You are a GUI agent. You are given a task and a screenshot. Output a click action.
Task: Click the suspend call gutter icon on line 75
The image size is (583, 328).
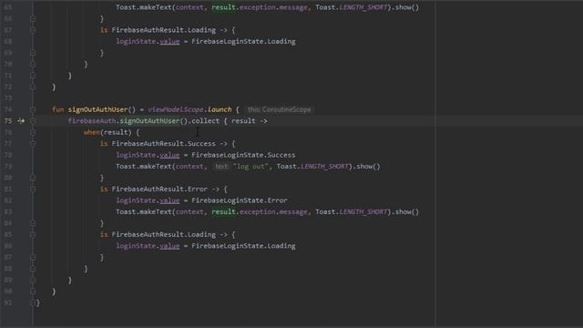click(x=21, y=121)
